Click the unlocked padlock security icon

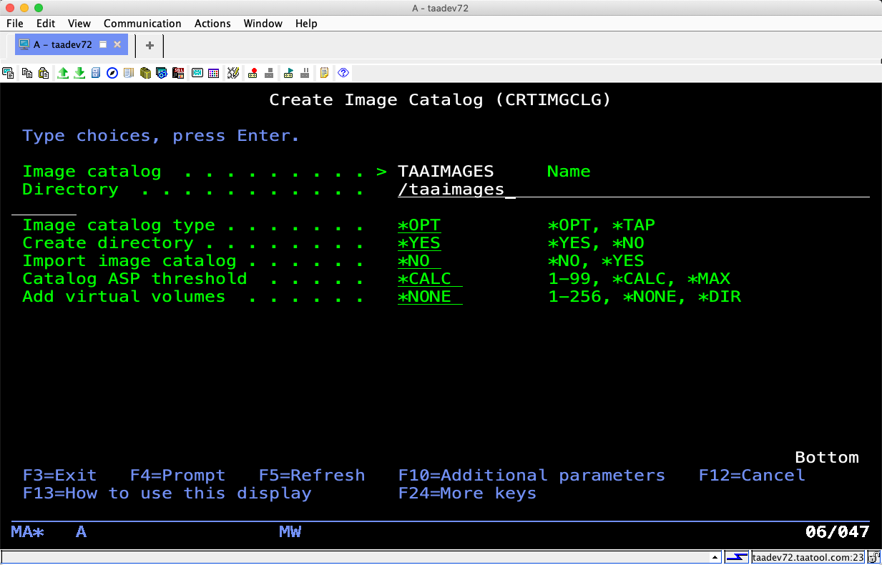point(874,557)
